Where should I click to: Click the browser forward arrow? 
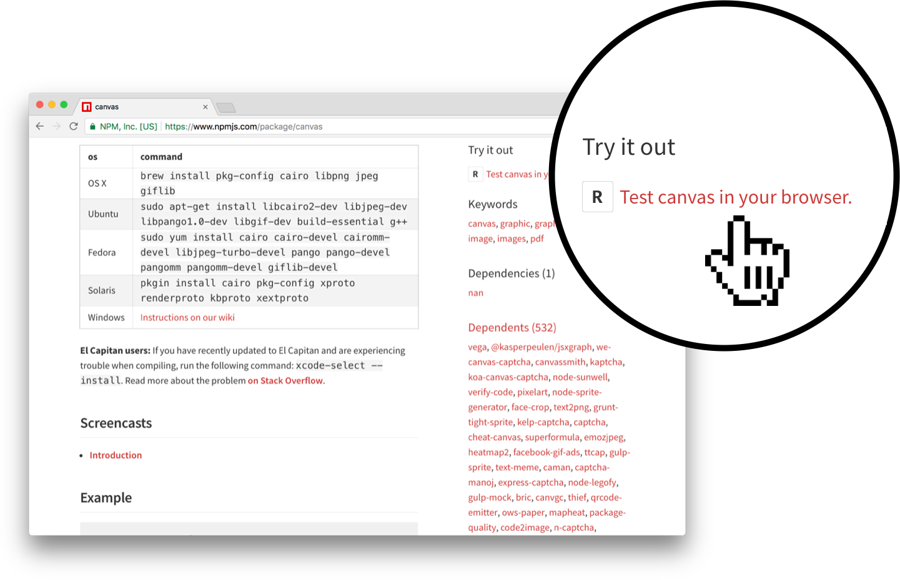[x=57, y=126]
